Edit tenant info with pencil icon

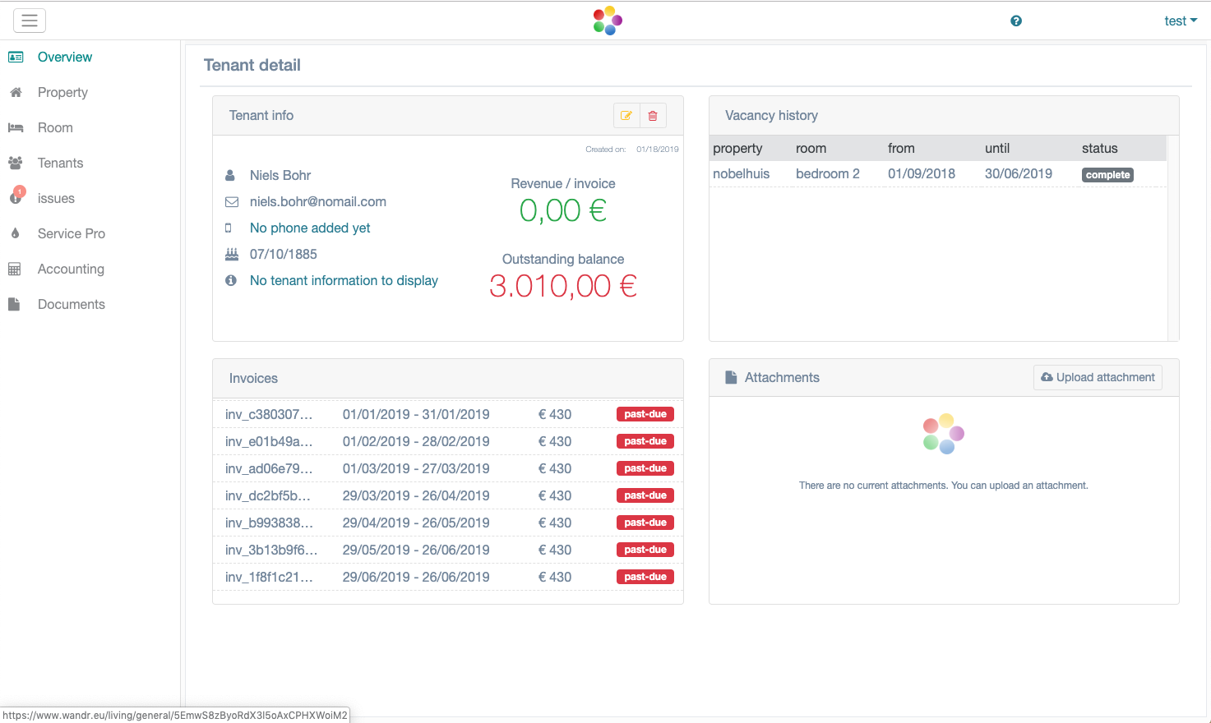click(626, 116)
